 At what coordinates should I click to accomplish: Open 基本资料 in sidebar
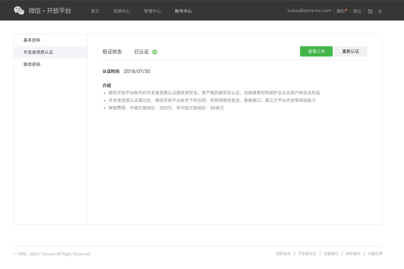click(x=50, y=40)
